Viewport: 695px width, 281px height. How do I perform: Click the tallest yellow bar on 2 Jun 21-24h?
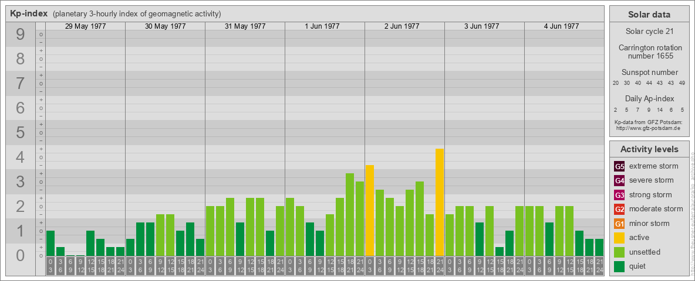440,203
